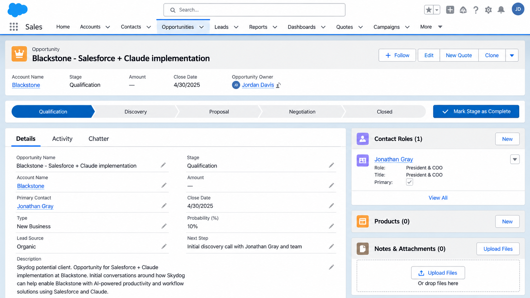
Task: Edit the Primary Contact pencil icon
Action: tap(164, 206)
